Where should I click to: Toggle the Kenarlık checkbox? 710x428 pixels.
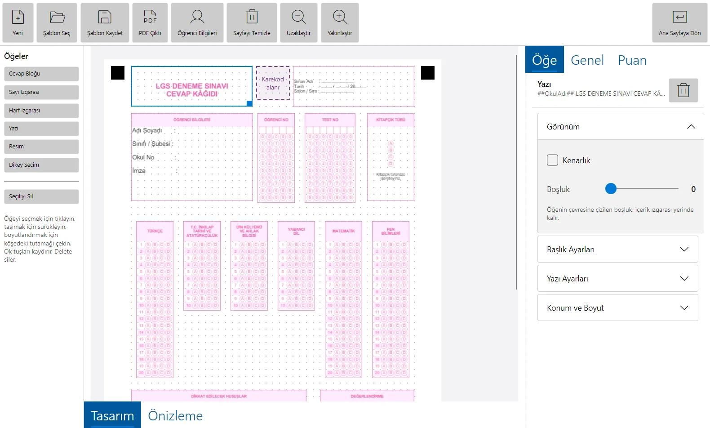[x=553, y=160]
